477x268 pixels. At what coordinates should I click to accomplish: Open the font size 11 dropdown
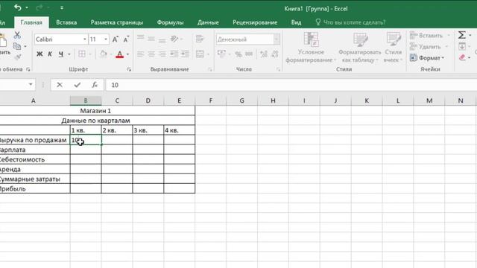coord(106,39)
